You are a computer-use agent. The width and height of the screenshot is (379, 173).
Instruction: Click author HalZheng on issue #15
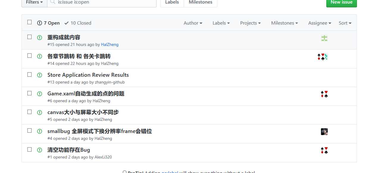tap(110, 44)
